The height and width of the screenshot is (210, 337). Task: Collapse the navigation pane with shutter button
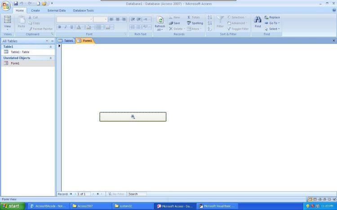tap(52, 41)
